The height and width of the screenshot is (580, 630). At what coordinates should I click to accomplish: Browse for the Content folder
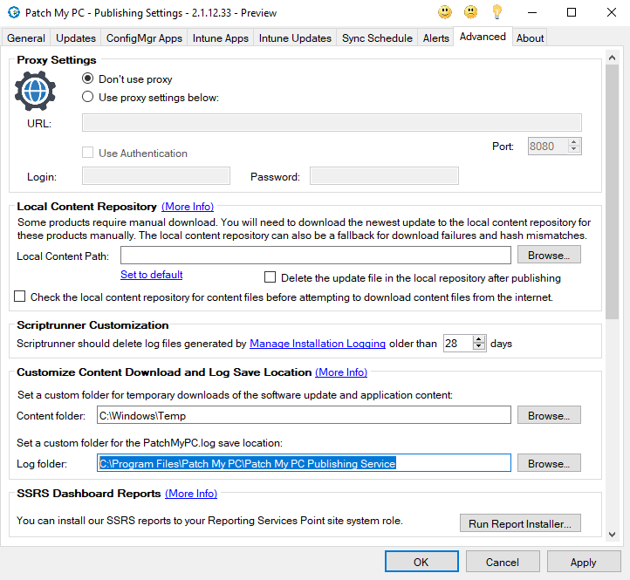tap(549, 415)
